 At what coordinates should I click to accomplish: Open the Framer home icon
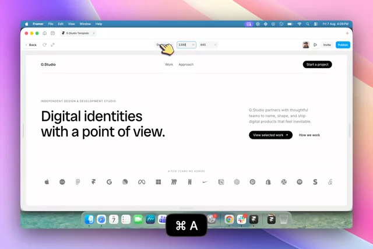(44, 33)
